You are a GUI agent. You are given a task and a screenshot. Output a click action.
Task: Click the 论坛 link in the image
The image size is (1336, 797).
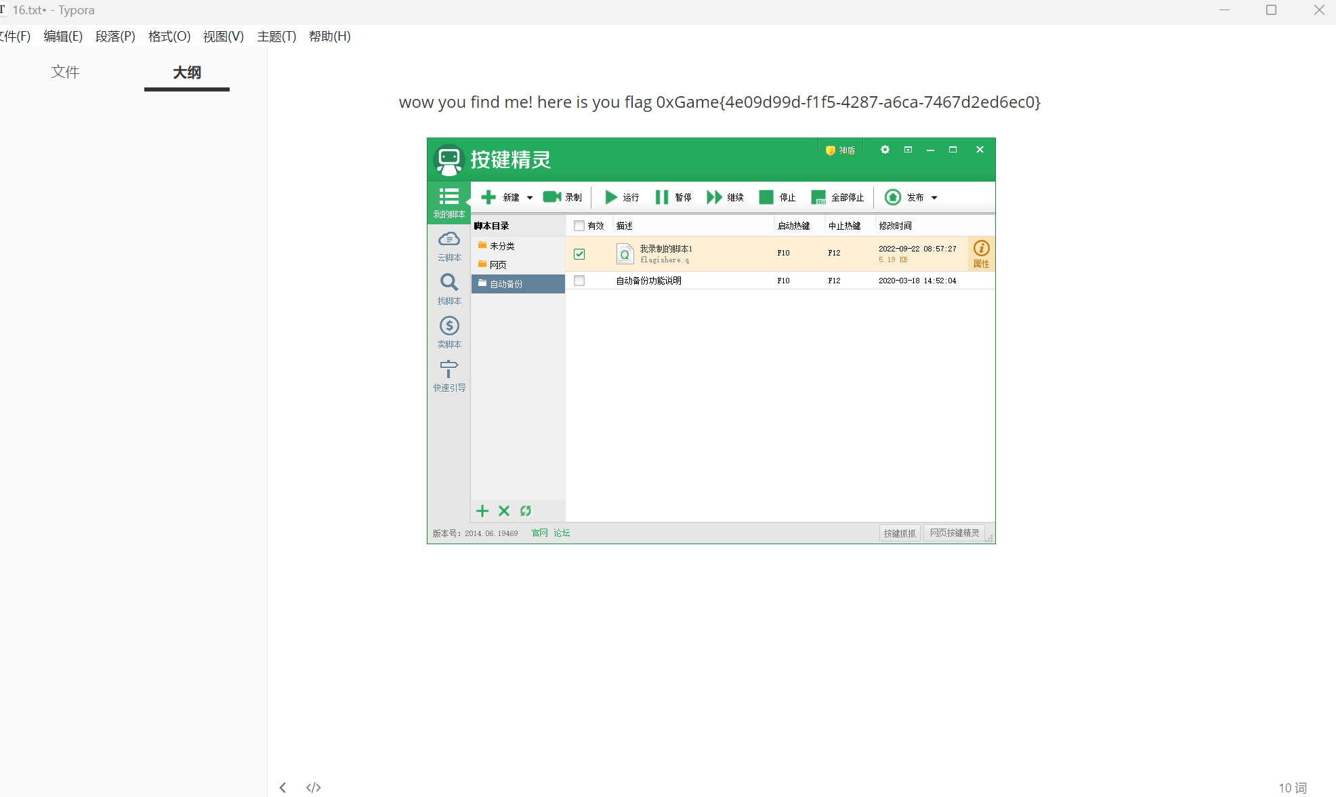click(562, 533)
